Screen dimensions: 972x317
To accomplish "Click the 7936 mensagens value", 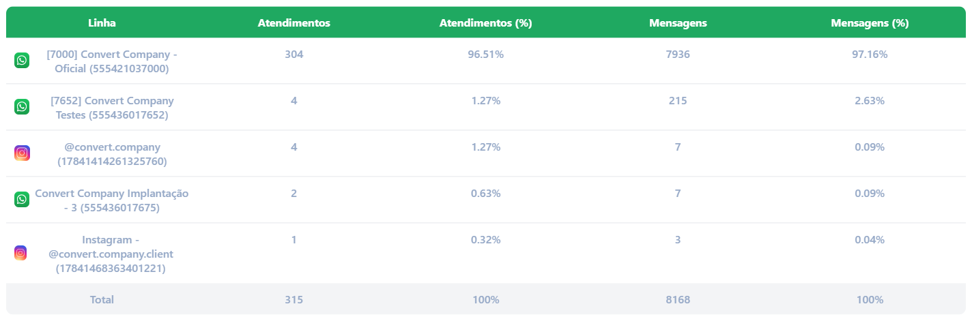I will pos(678,55).
